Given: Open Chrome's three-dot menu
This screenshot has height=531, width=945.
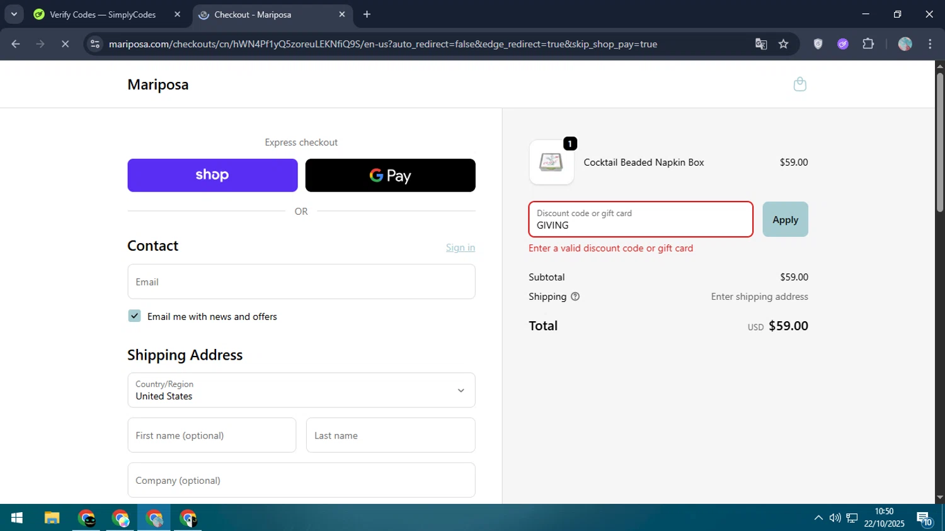Looking at the screenshot, I should 930,44.
